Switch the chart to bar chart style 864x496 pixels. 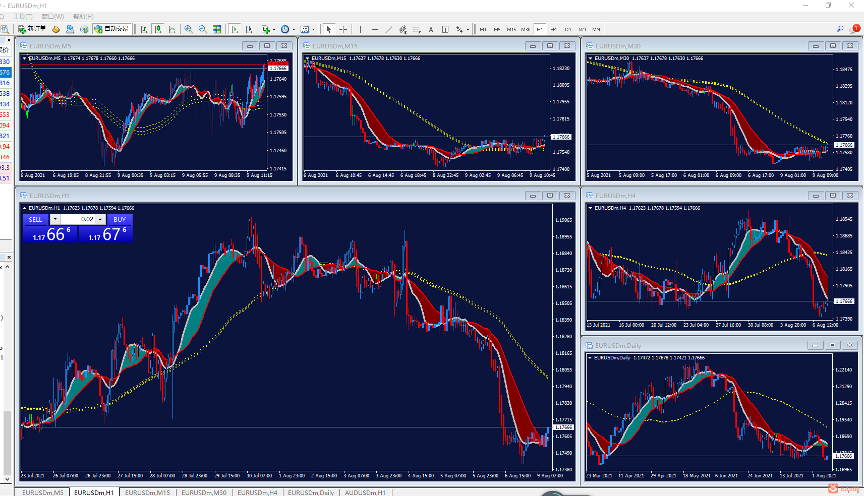(x=144, y=29)
